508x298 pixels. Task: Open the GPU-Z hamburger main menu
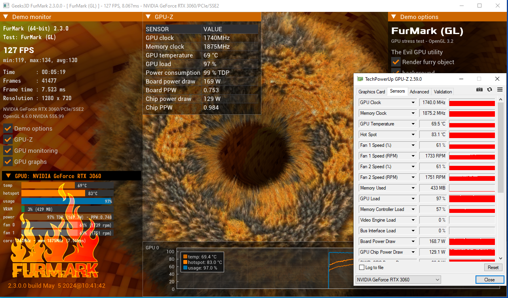[500, 89]
